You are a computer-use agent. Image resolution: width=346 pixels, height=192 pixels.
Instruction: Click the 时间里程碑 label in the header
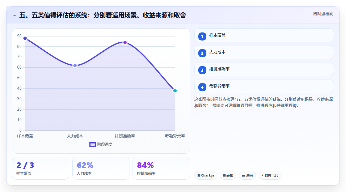pos(323,14)
